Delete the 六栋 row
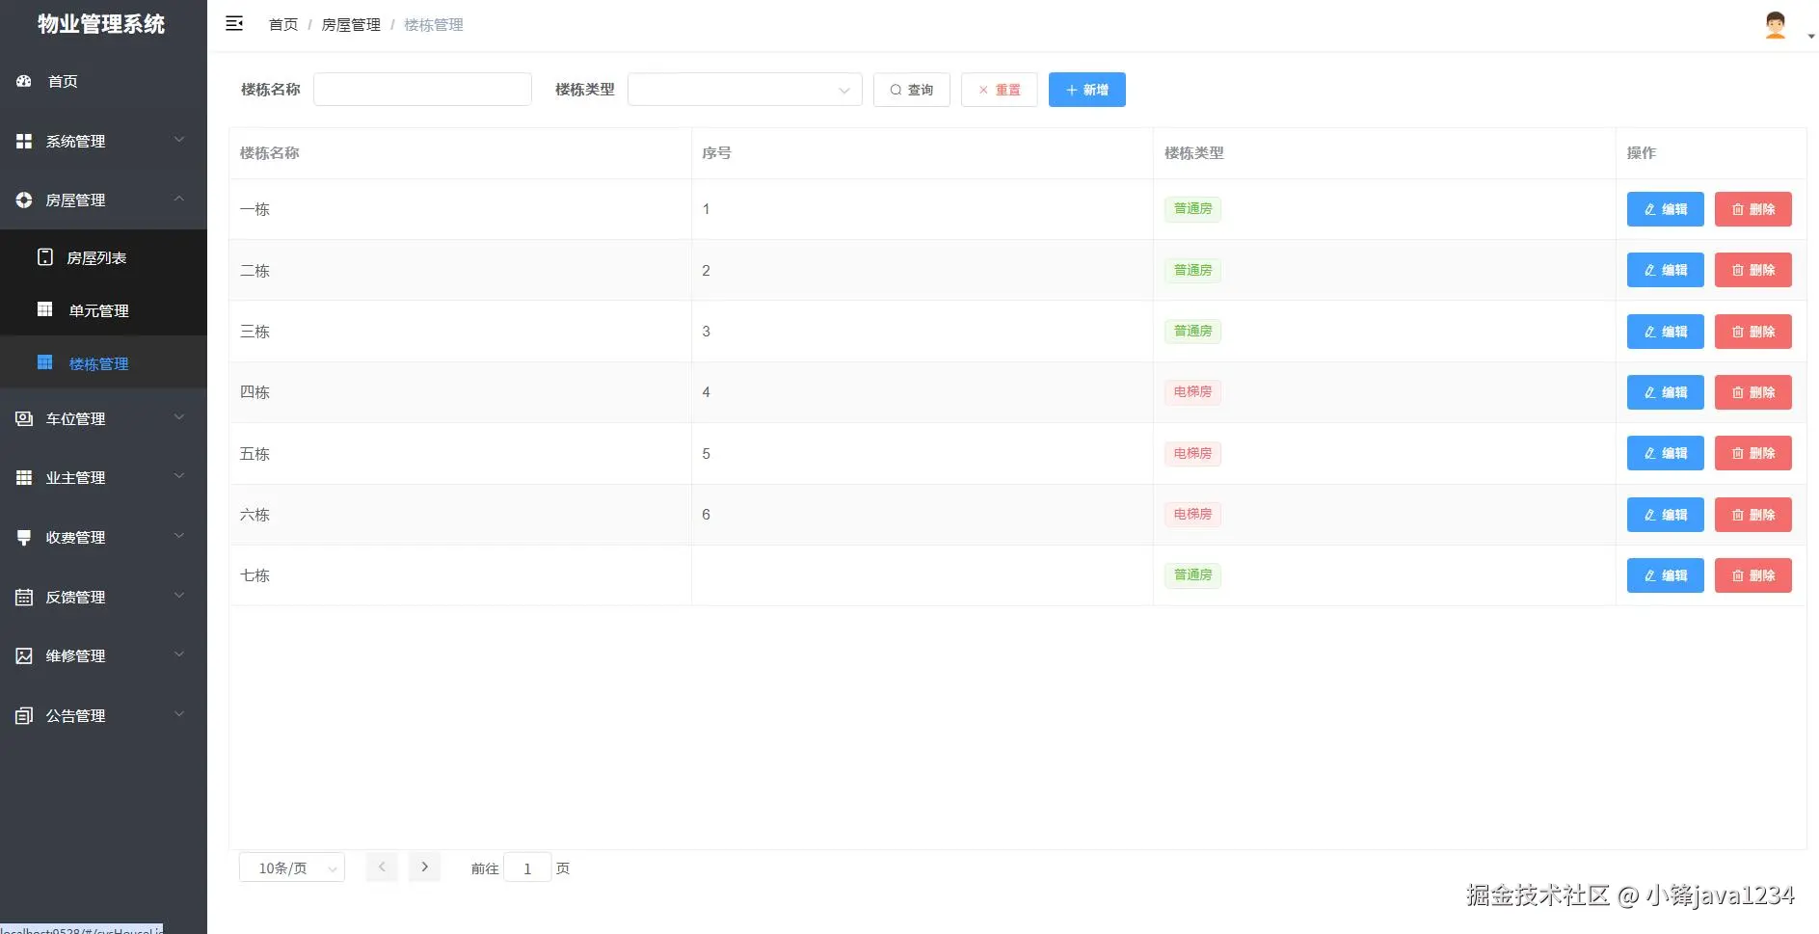The image size is (1819, 934). [1752, 515]
